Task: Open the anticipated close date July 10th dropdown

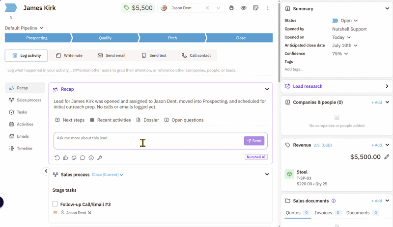Action: (x=345, y=46)
